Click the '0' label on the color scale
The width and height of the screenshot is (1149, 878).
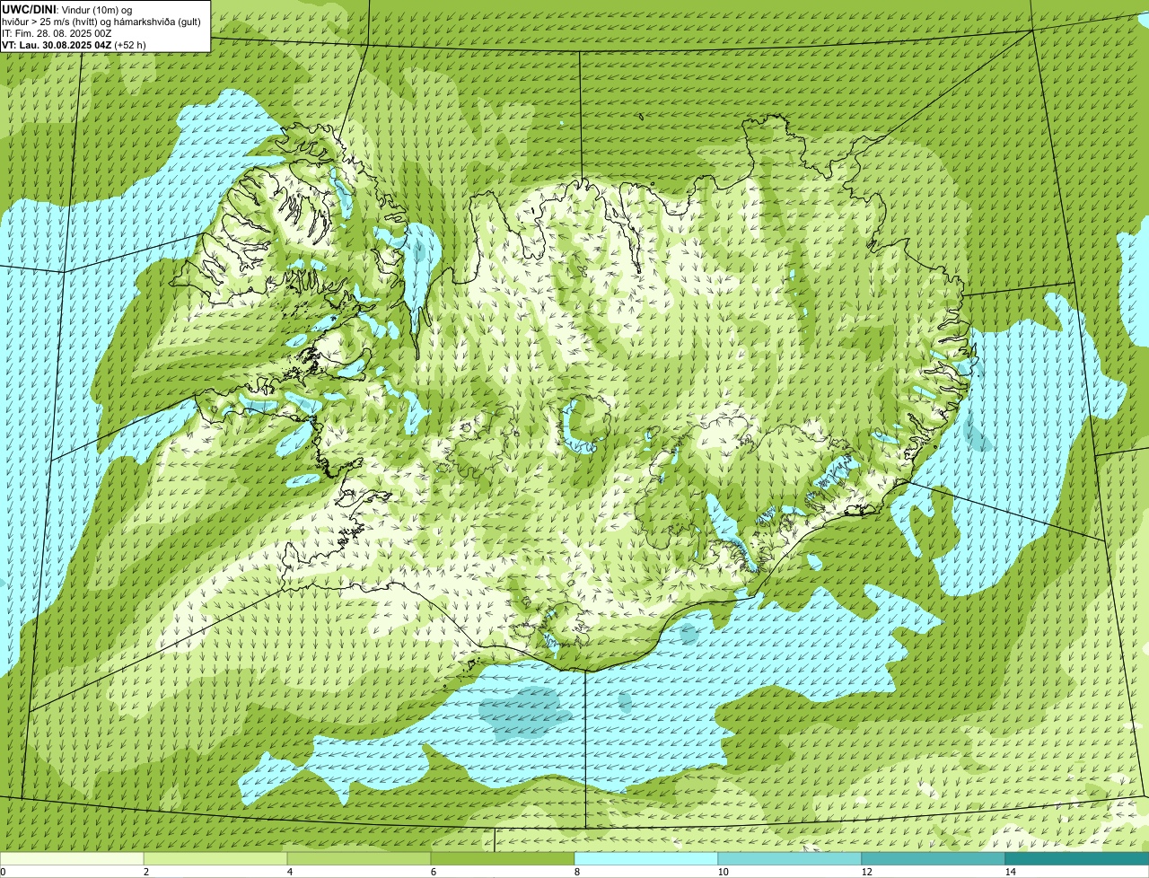pos(3,872)
